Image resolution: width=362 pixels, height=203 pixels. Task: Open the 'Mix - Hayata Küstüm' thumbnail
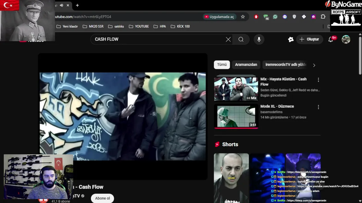236,89
